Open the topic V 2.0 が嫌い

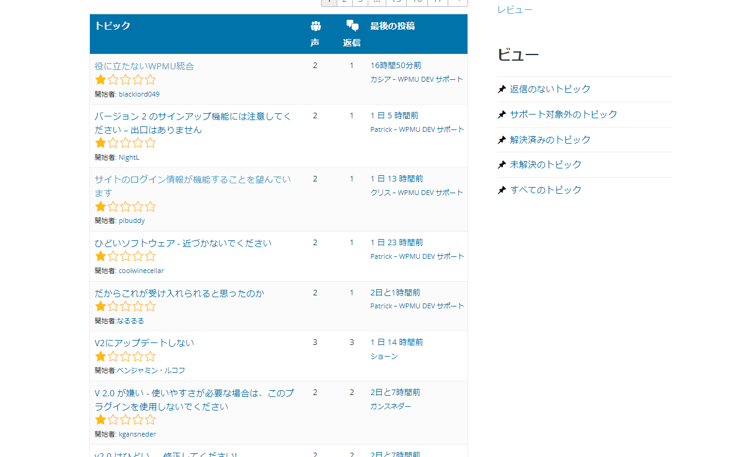click(x=195, y=399)
